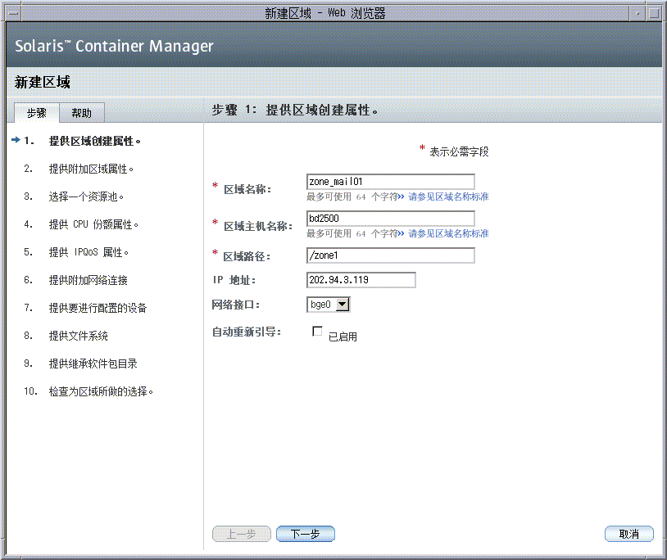Open the 网络接口 dropdown showing bge0
Image resolution: width=667 pixels, height=560 pixels.
click(329, 305)
